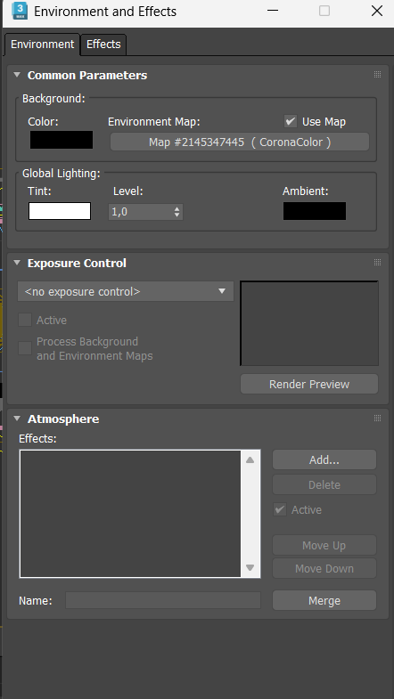Open the white Tint color swatch

60,211
